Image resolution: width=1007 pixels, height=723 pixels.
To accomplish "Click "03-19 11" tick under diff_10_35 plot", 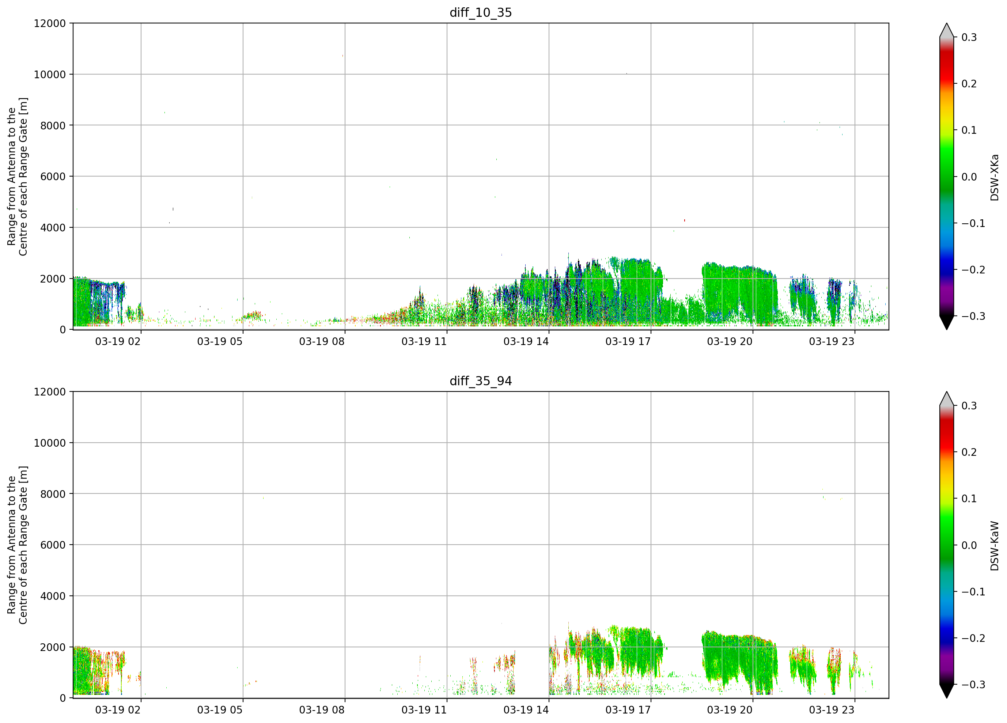I will click(424, 341).
